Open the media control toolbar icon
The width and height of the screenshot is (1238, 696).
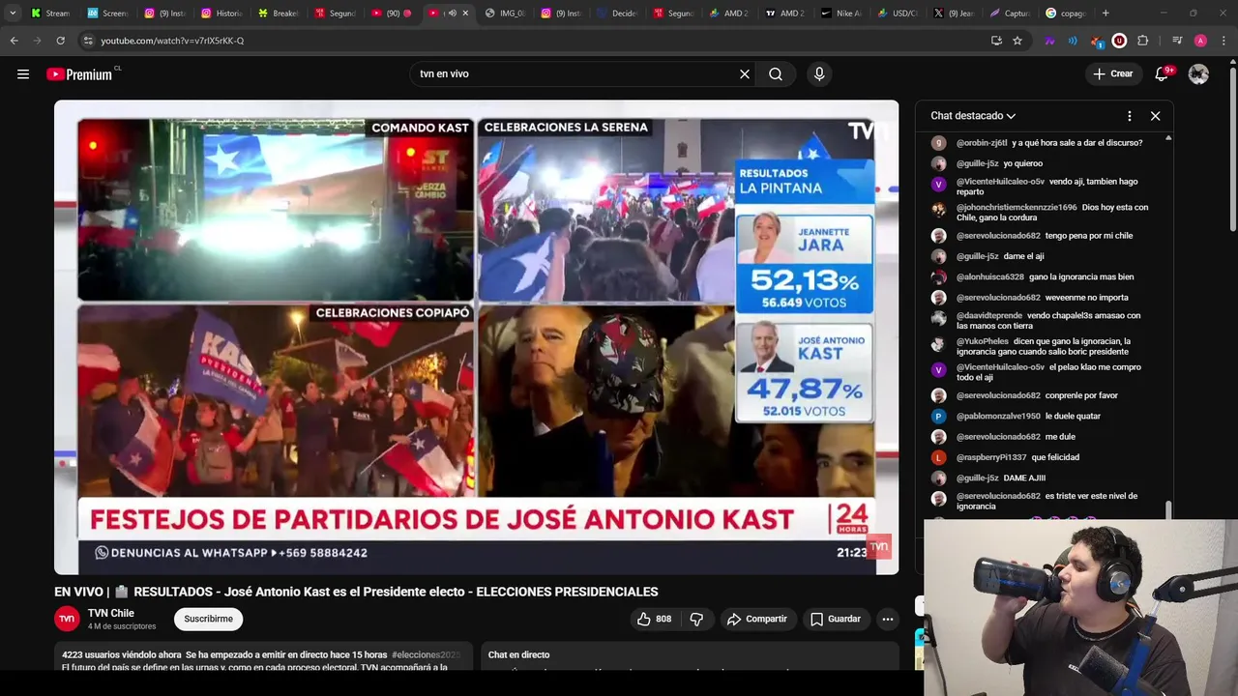[1177, 41]
